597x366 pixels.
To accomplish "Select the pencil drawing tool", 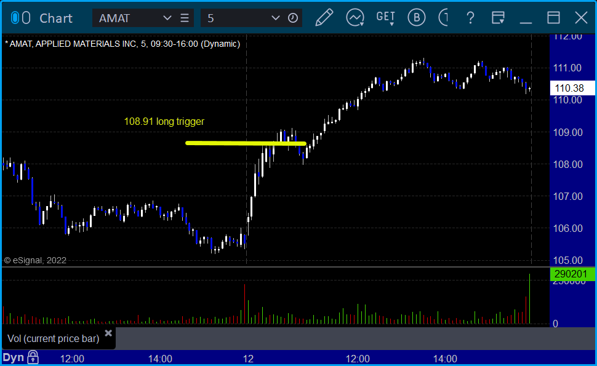I will click(x=324, y=17).
